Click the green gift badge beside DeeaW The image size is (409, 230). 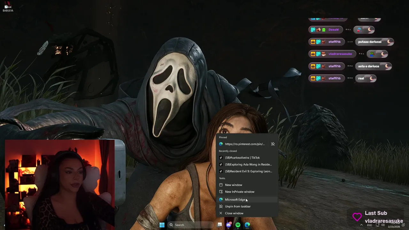point(323,30)
